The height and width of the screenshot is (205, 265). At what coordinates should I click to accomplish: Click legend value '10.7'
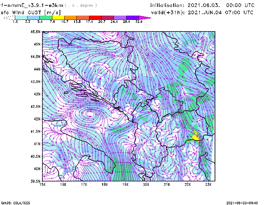pos(65,22)
